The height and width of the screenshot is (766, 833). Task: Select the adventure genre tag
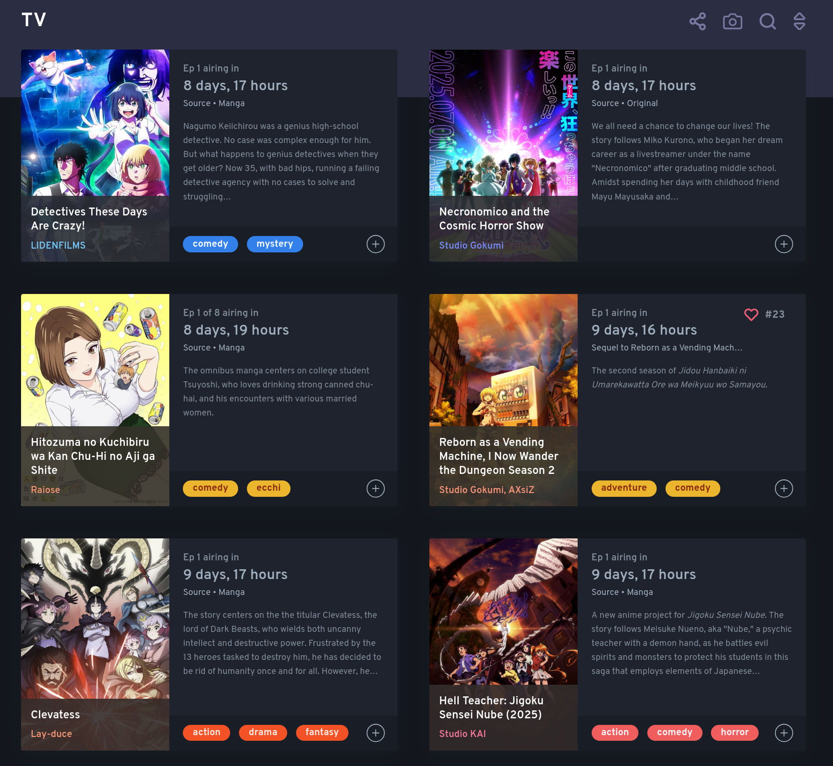[x=624, y=488]
